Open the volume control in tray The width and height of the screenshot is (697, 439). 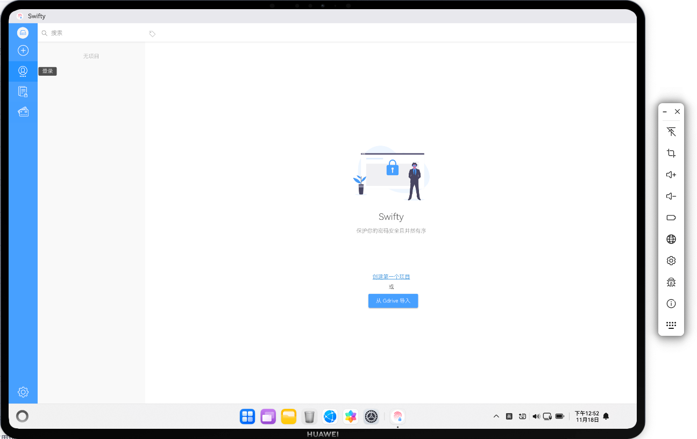point(536,416)
